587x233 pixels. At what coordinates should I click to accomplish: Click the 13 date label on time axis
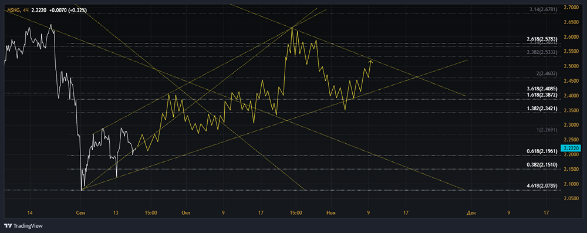(x=116, y=213)
